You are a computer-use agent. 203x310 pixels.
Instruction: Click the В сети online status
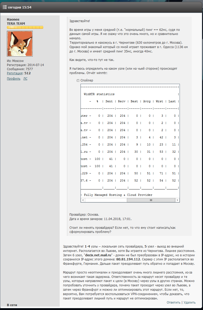click(x=12, y=305)
